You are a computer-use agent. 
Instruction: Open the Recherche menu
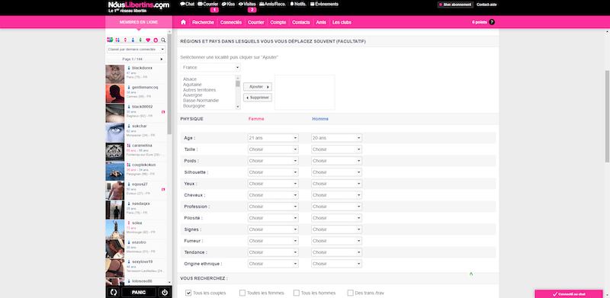coord(203,22)
